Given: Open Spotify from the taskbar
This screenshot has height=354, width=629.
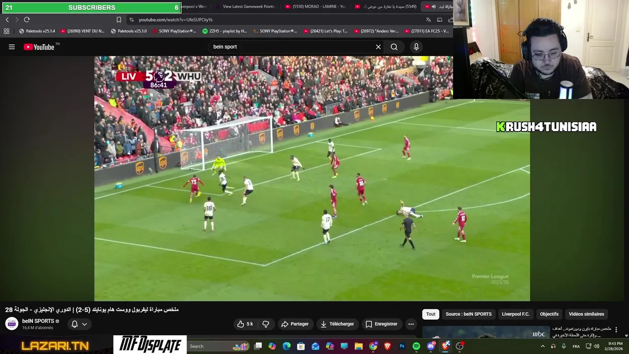Looking at the screenshot, I should pyautogui.click(x=416, y=346).
